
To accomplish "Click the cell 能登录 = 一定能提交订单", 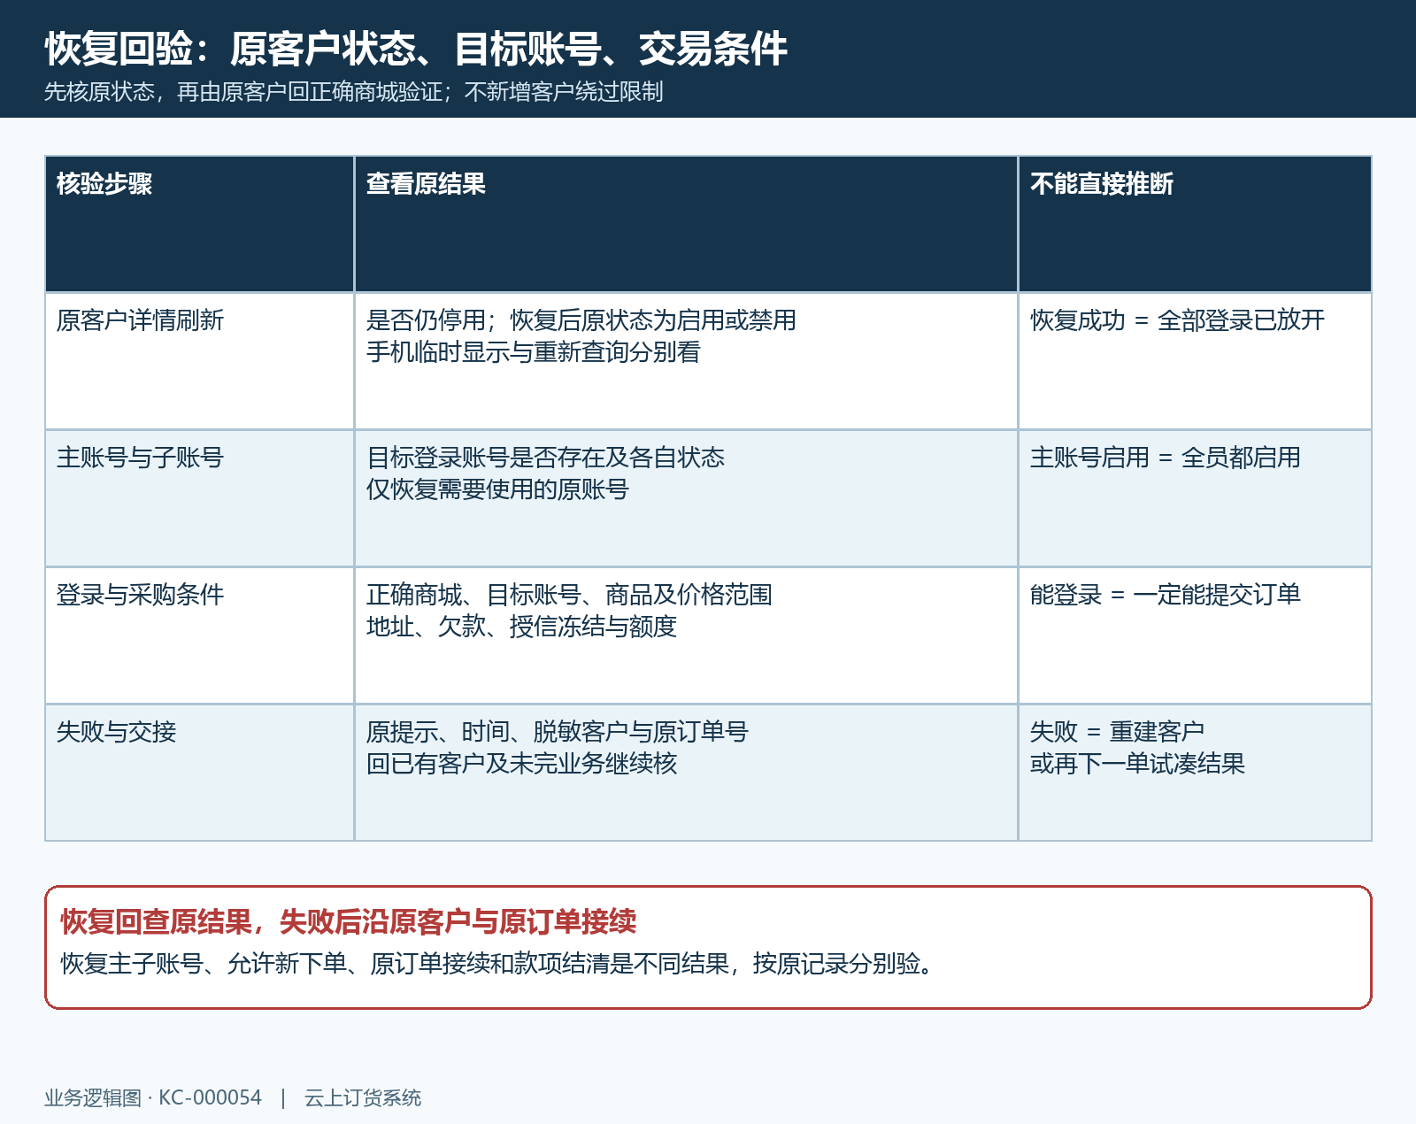I will [x=1166, y=595].
